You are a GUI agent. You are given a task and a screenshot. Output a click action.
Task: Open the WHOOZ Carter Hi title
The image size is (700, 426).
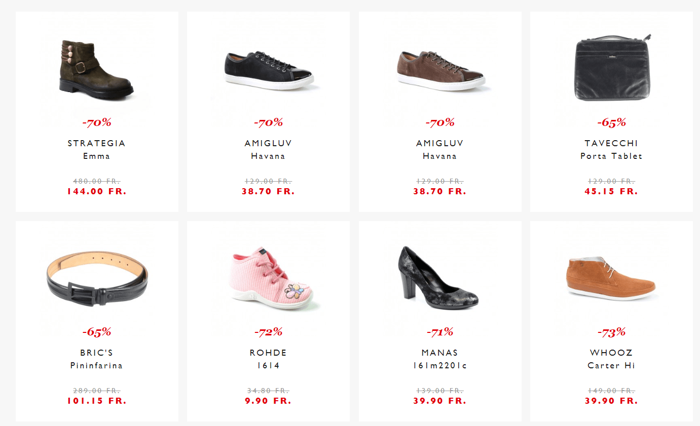click(x=611, y=365)
